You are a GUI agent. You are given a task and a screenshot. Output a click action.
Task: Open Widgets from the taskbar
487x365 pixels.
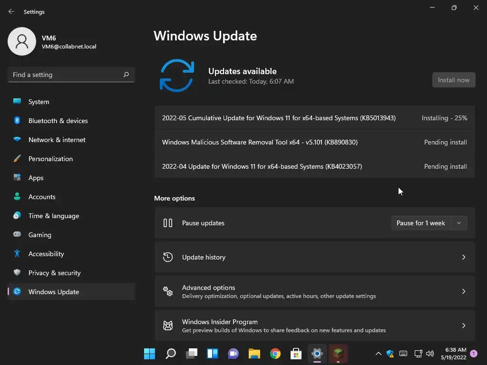tap(213, 354)
